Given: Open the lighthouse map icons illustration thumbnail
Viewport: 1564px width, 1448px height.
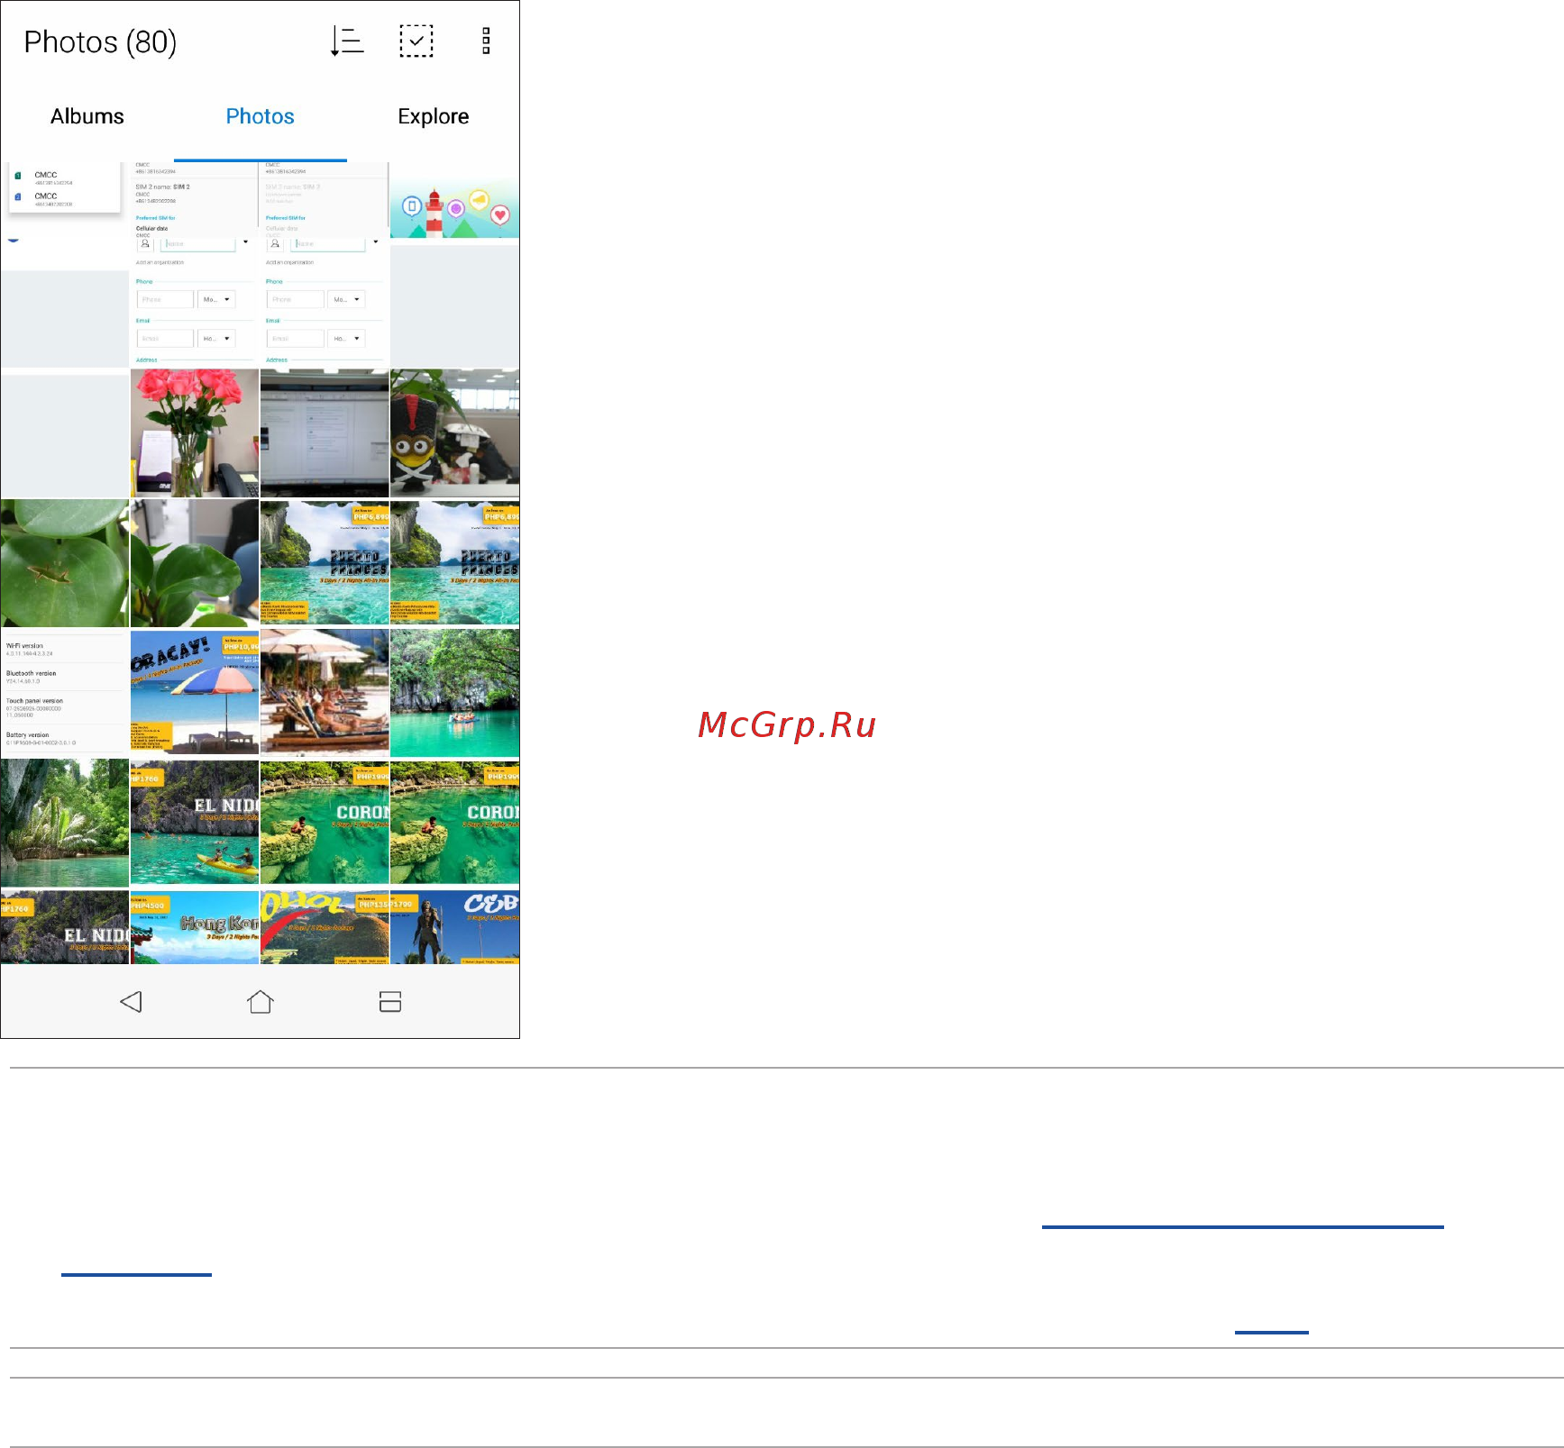Looking at the screenshot, I should click(x=454, y=200).
